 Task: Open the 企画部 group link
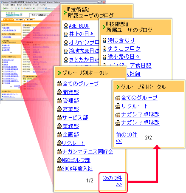pyautogui.click(x=70, y=135)
